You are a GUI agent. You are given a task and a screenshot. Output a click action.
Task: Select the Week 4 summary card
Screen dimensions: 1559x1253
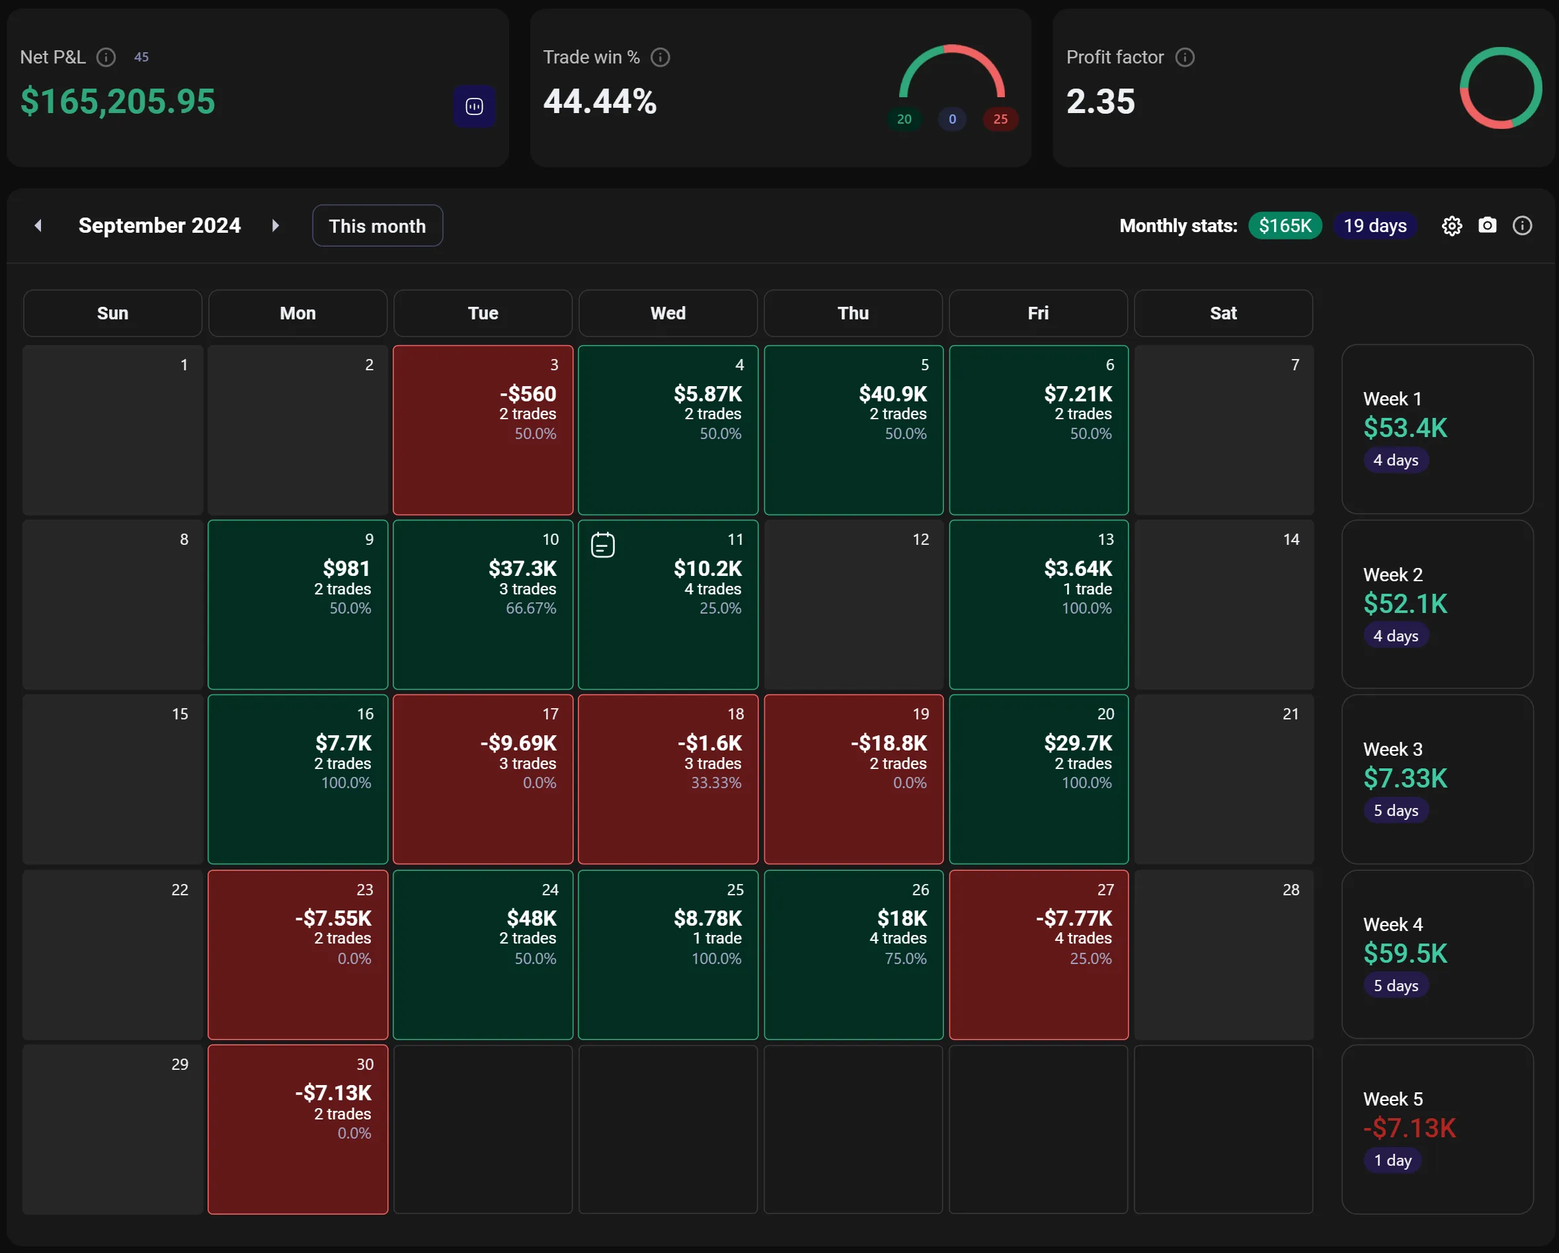coord(1437,954)
